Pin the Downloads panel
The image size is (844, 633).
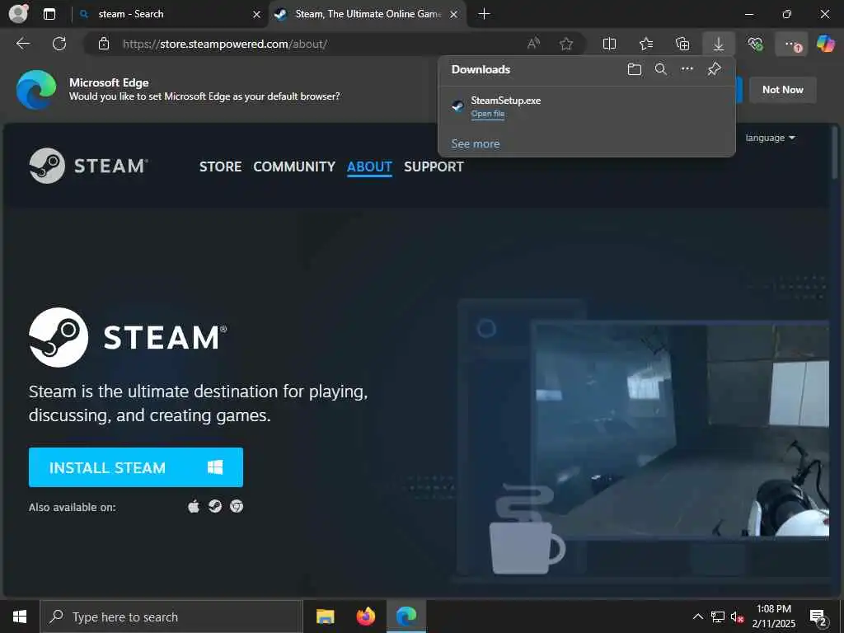click(714, 69)
